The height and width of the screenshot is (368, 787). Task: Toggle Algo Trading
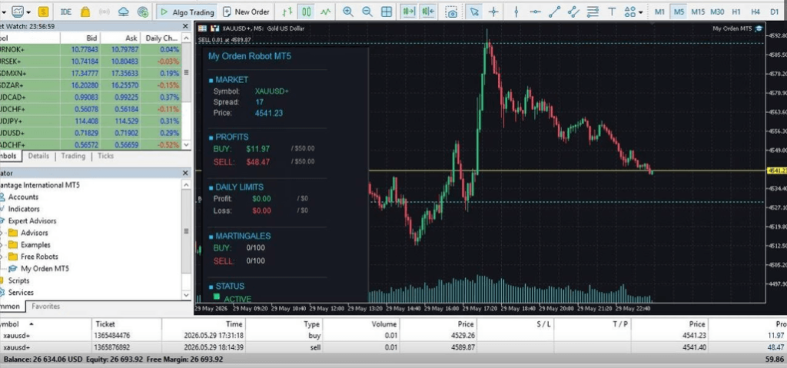188,12
